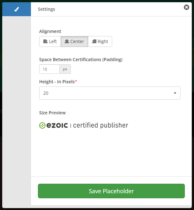The width and height of the screenshot is (194, 210).
Task: Open the paintbrush style tab
Action: click(17, 9)
